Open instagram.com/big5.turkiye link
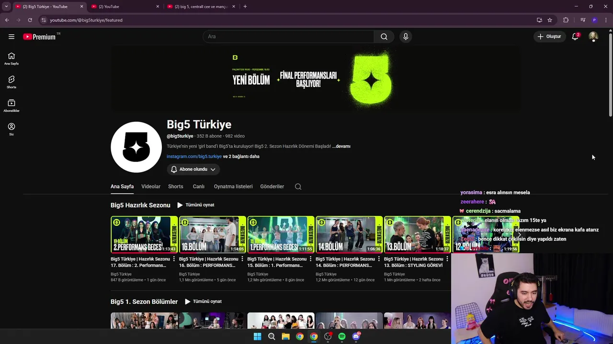Viewport: 613px width, 344px height. (194, 156)
